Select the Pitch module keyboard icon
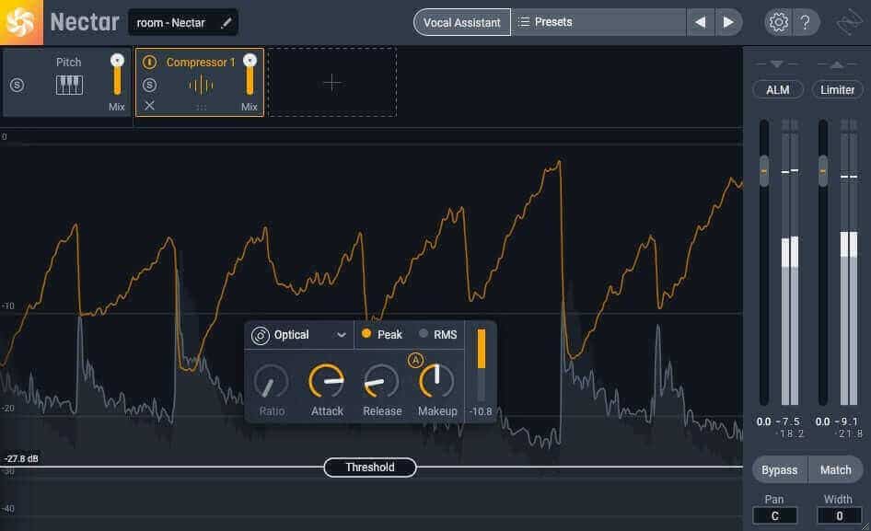The image size is (871, 531). click(69, 85)
